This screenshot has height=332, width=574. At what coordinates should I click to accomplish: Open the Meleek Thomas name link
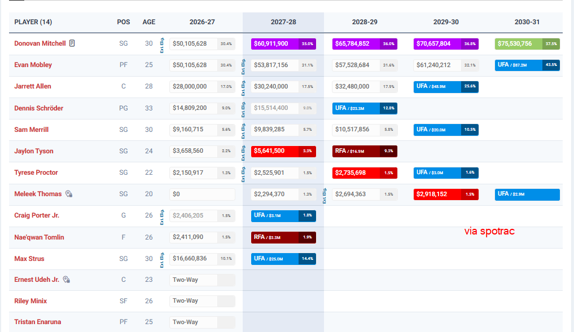[38, 194]
